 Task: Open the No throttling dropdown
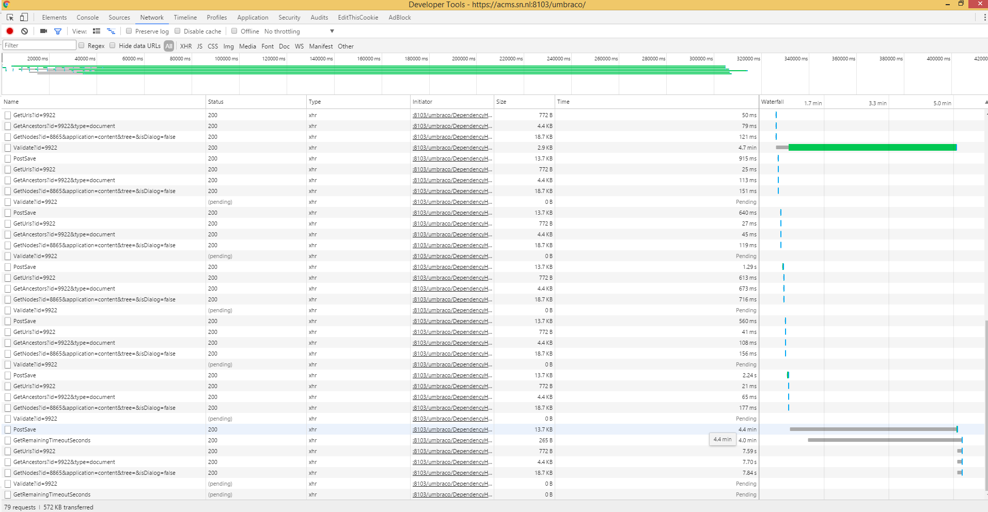click(x=300, y=31)
